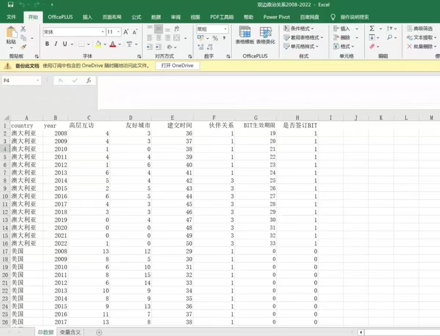Click the 删除 cells button
Screen dimensions: 440x336
tap(342, 37)
